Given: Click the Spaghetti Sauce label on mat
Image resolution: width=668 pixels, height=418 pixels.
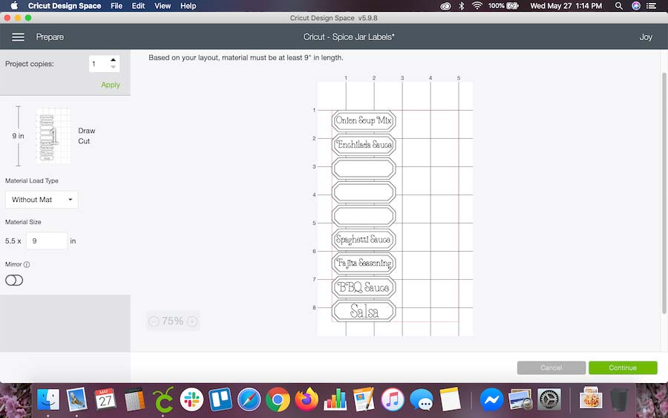Looking at the screenshot, I should [x=364, y=240].
